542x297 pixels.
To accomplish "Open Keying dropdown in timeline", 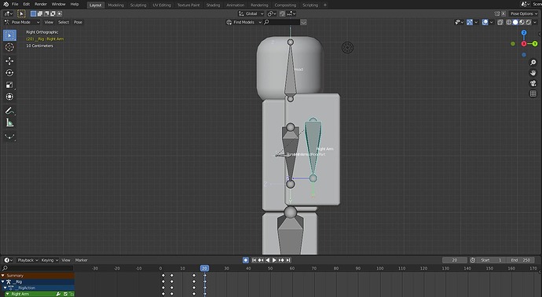I will click(49, 260).
